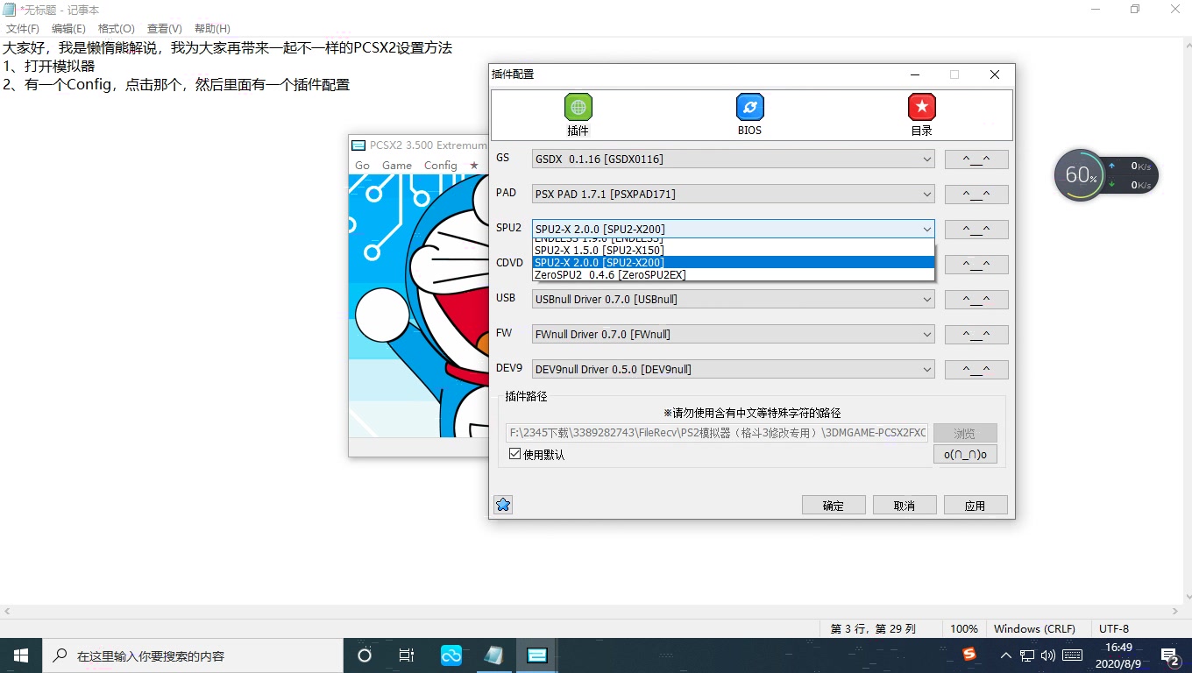1192x673 pixels.
Task: Click the o(∩_∩)o button
Action: tap(965, 454)
